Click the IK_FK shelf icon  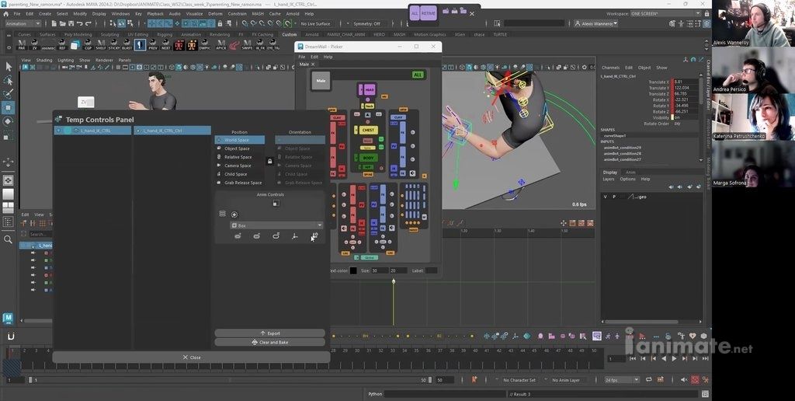click(x=260, y=45)
